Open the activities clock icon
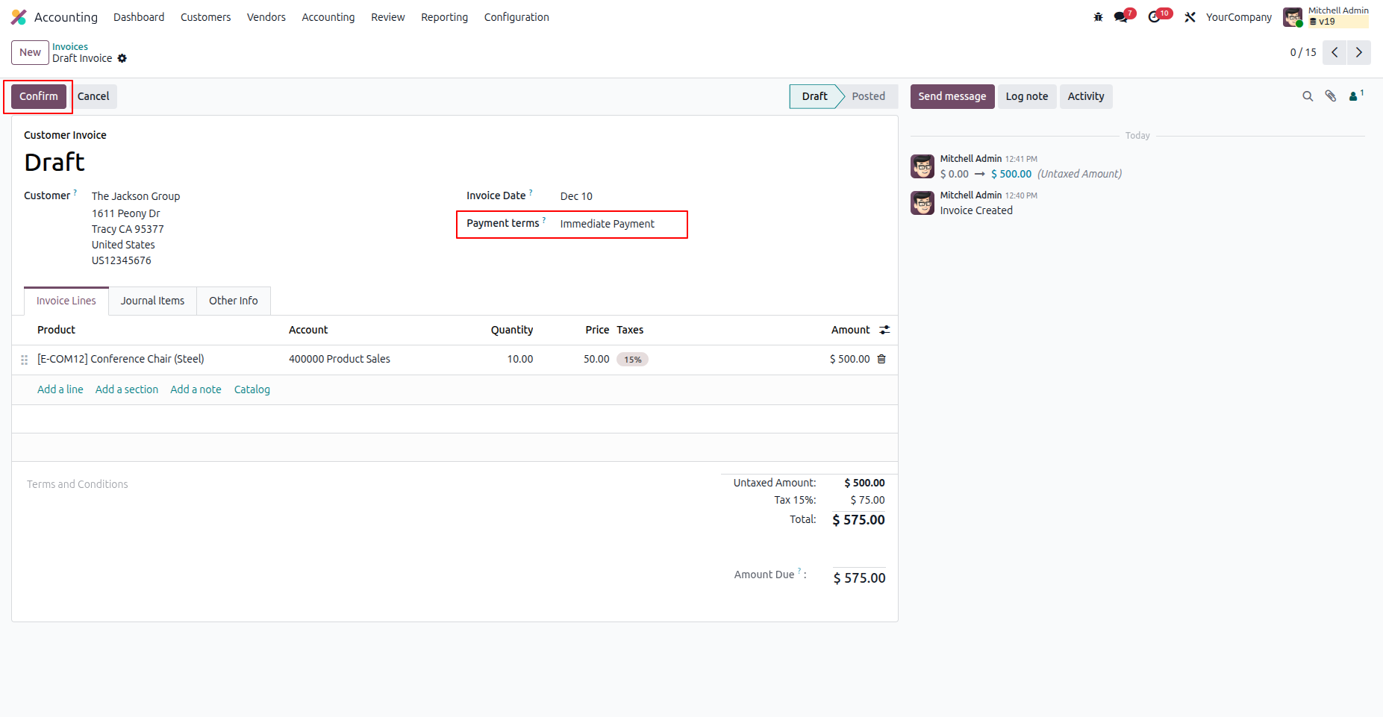1383x717 pixels. (x=1155, y=17)
